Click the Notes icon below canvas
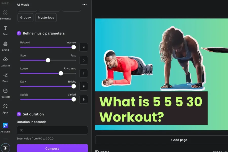Screen dimensions: 228x152 click(x=97, y=151)
